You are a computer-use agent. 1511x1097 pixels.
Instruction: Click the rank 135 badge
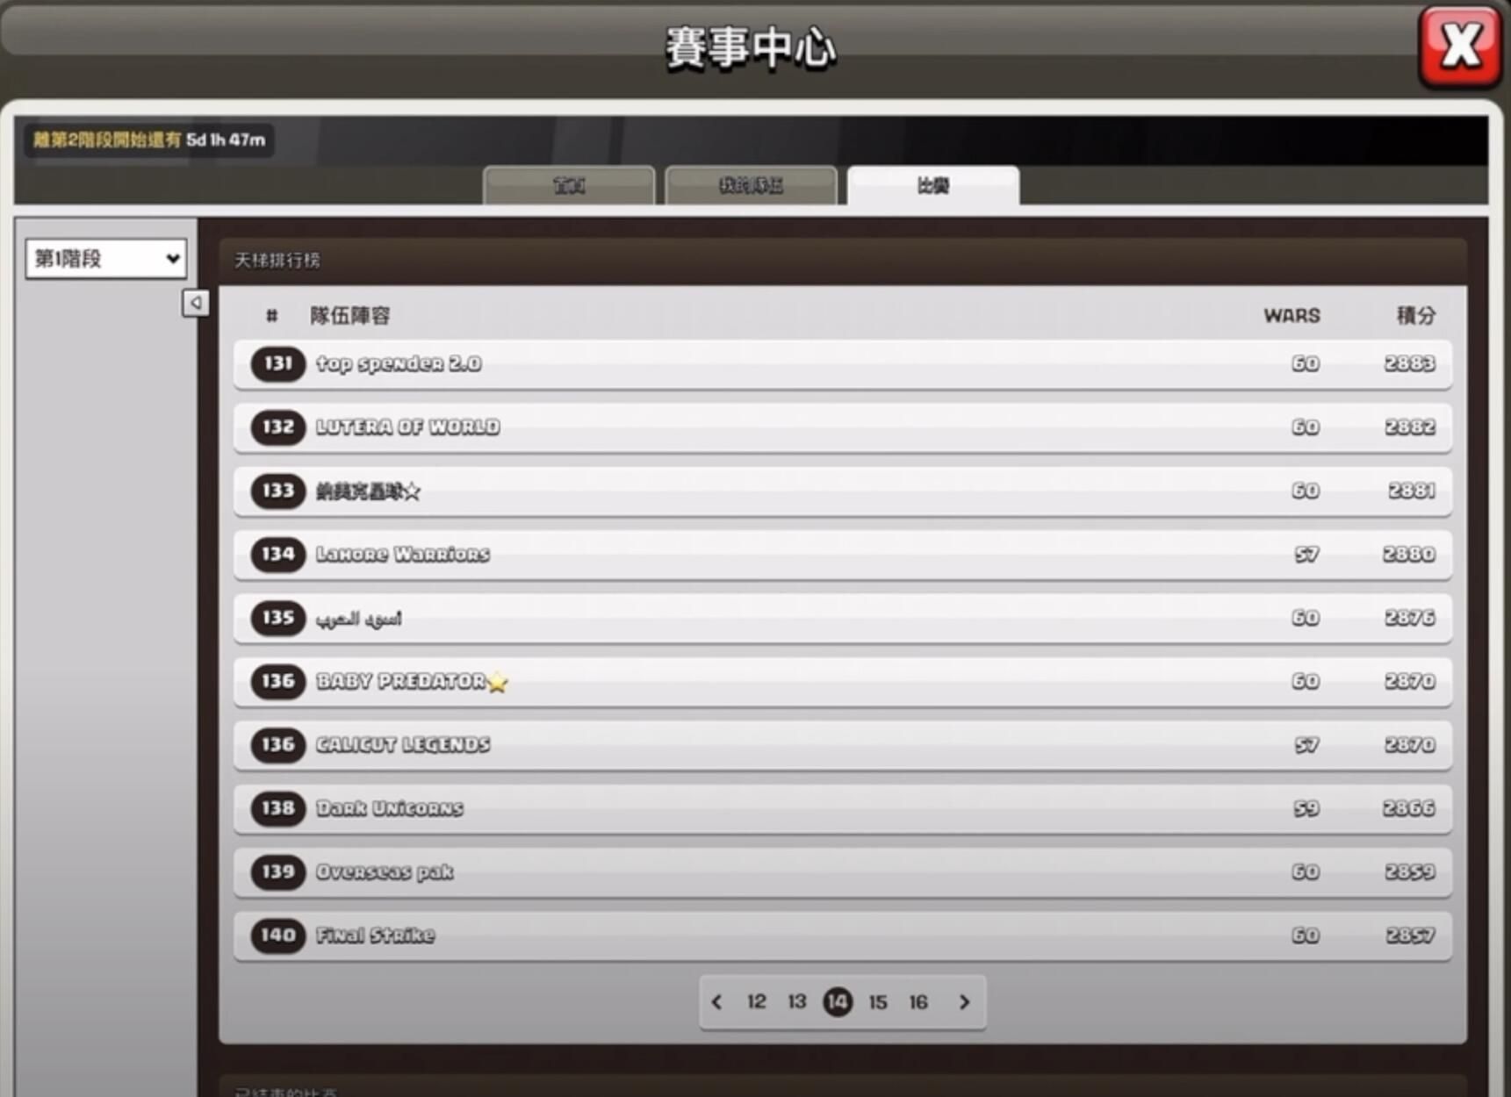tap(277, 618)
